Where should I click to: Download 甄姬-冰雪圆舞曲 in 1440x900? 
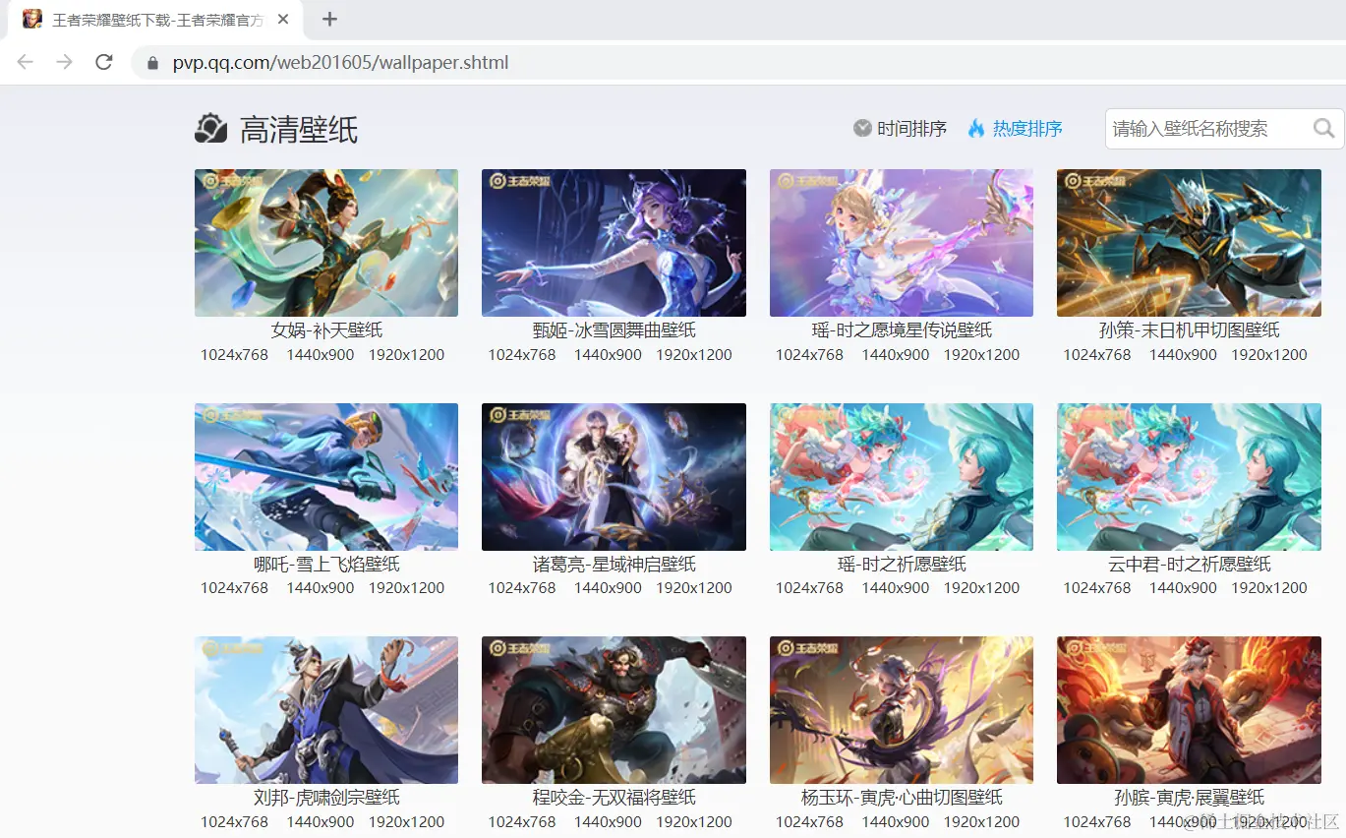coord(608,355)
